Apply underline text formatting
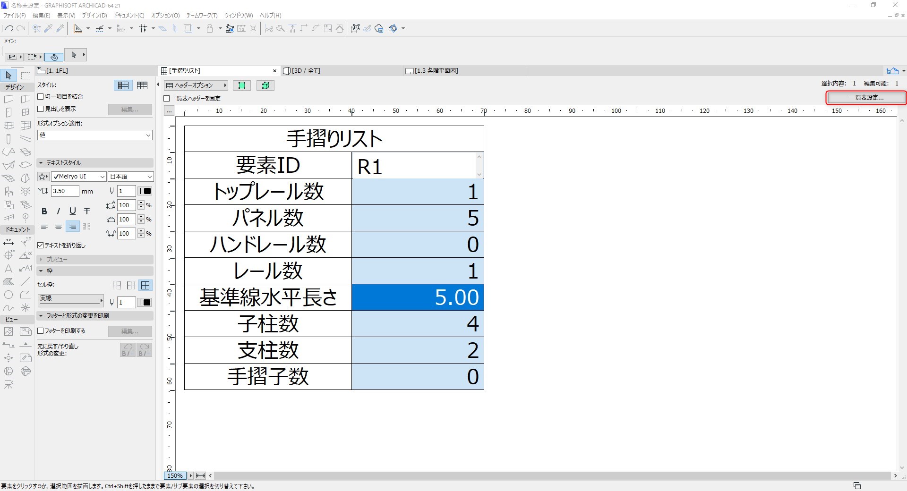This screenshot has width=907, height=491. [x=73, y=211]
